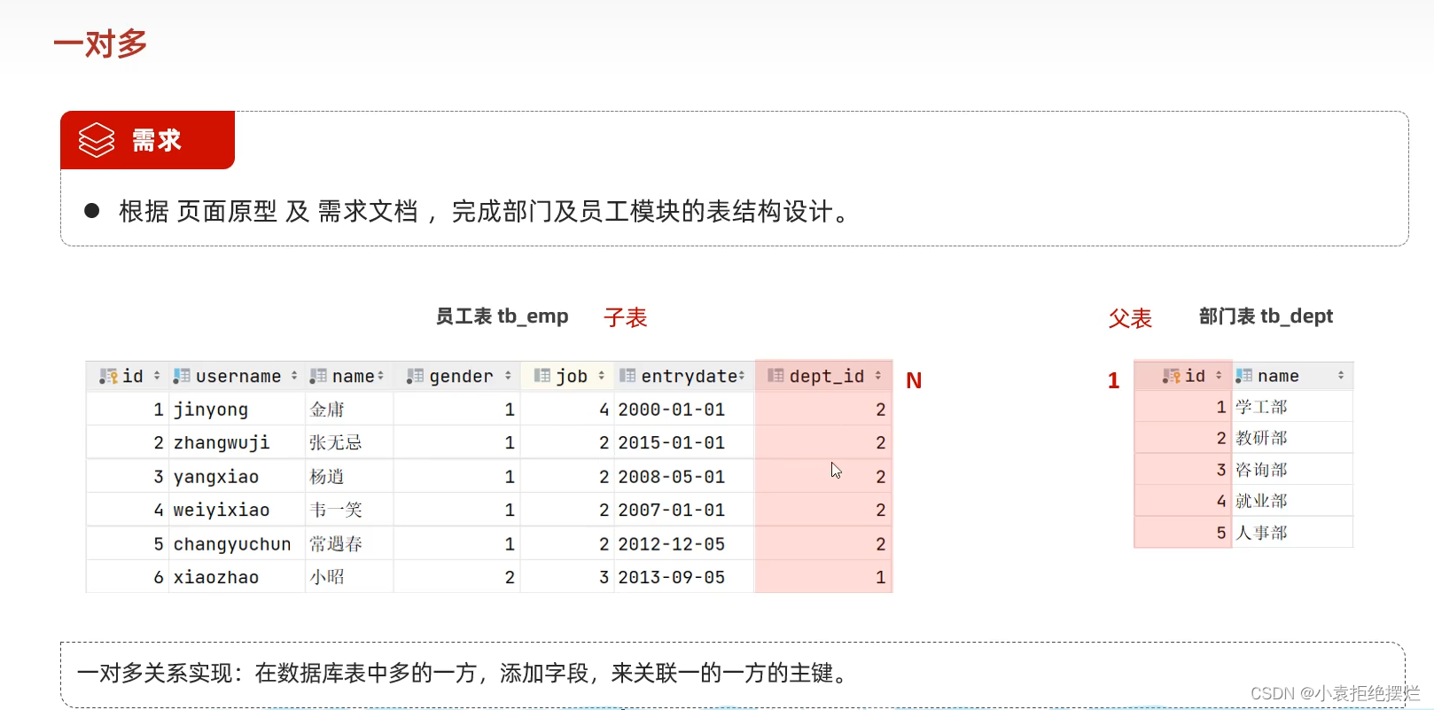This screenshot has width=1434, height=710.
Task: Click the name column icon in tb_dept table
Action: [x=1244, y=376]
